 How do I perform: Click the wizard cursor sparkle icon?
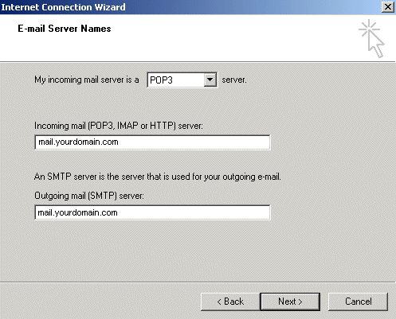click(371, 38)
